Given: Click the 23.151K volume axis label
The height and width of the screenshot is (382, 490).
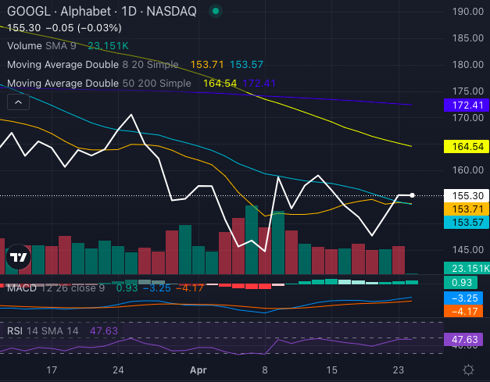Looking at the screenshot, I should pos(465,268).
